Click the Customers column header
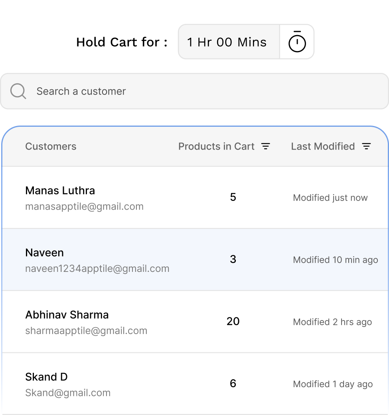 tap(51, 146)
